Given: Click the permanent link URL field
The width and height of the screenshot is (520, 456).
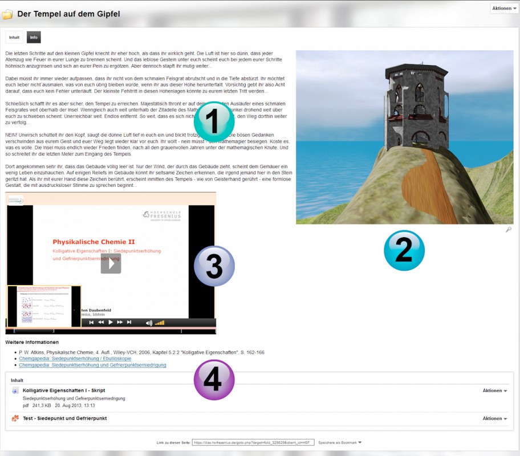Looking at the screenshot, I should pos(253,442).
